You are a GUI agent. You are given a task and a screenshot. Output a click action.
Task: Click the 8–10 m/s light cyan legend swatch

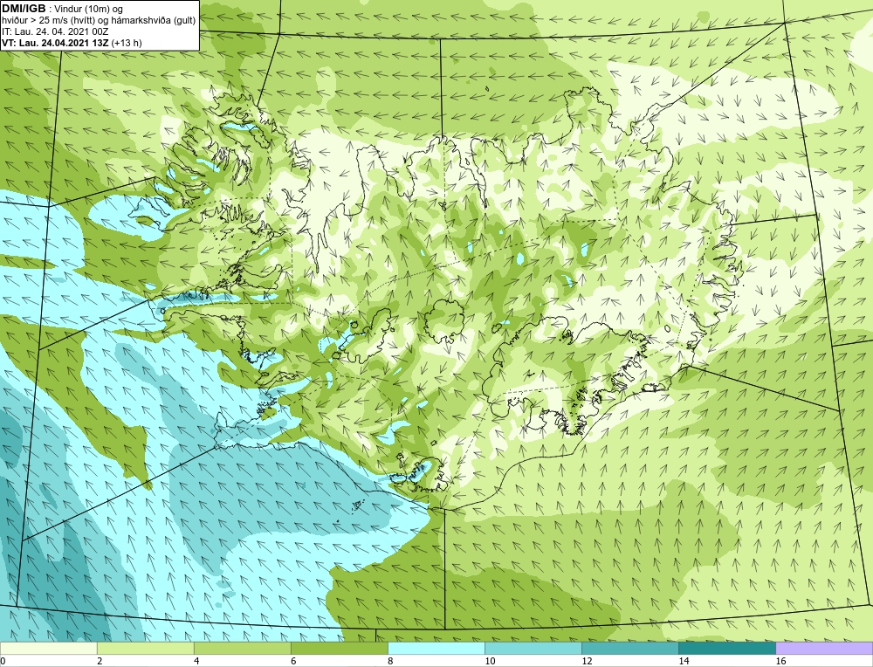tap(436, 648)
